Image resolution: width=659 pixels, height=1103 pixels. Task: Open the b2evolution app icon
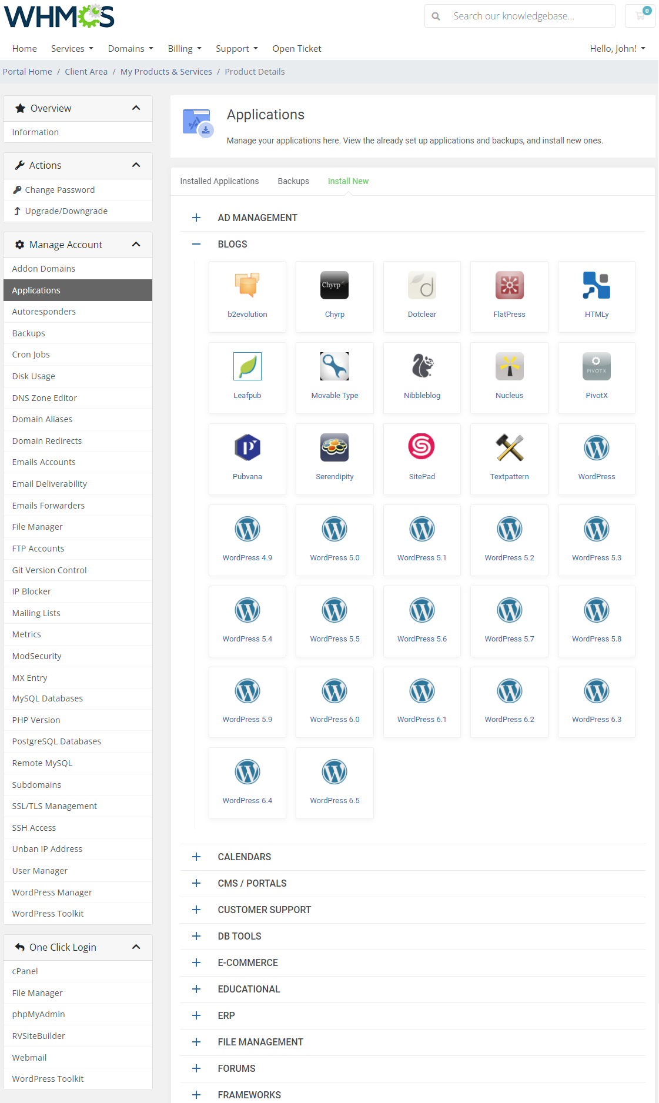[247, 285]
